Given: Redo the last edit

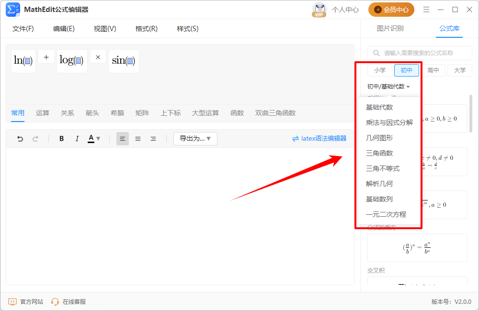Looking at the screenshot, I should click(35, 139).
